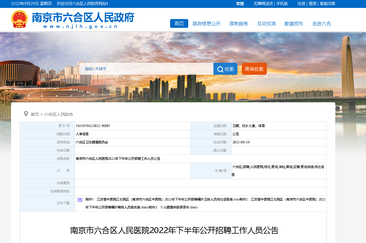Open 政府信息公开 menu item
The width and height of the screenshot is (366, 243).
click(206, 24)
